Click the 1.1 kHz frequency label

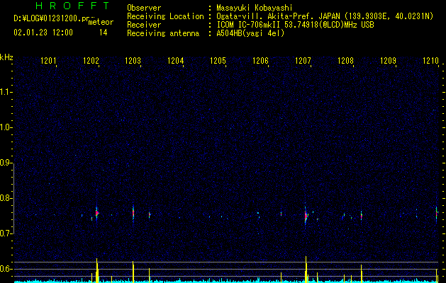[x=5, y=92]
